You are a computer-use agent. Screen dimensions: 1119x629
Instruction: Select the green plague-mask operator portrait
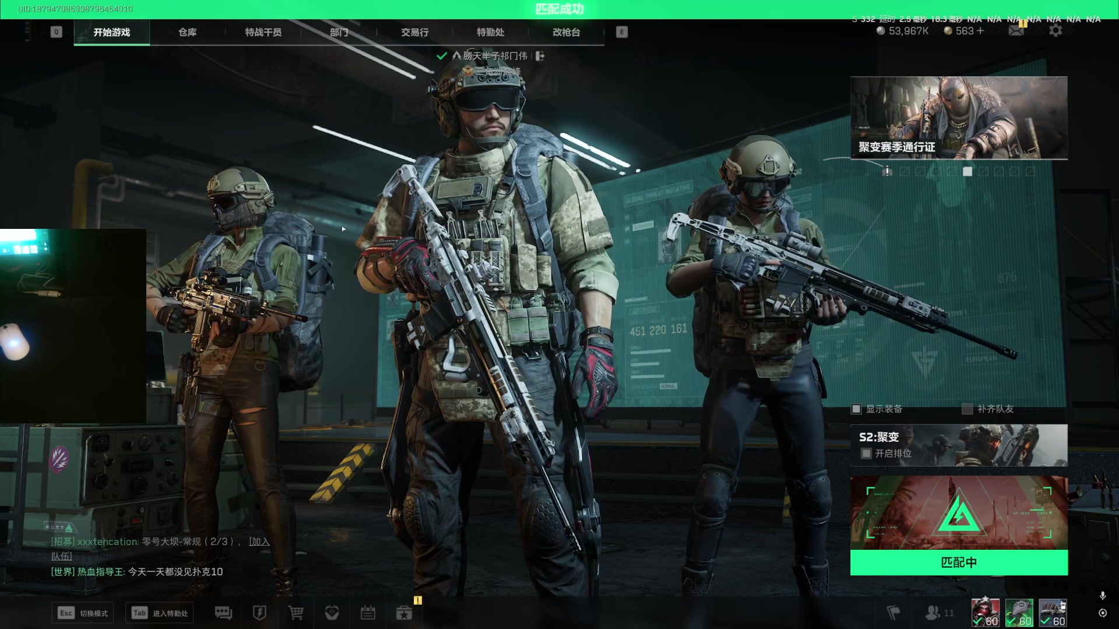1019,612
